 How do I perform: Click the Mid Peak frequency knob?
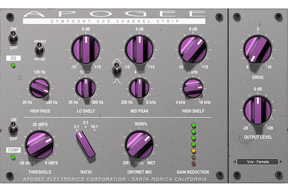[x=140, y=88]
